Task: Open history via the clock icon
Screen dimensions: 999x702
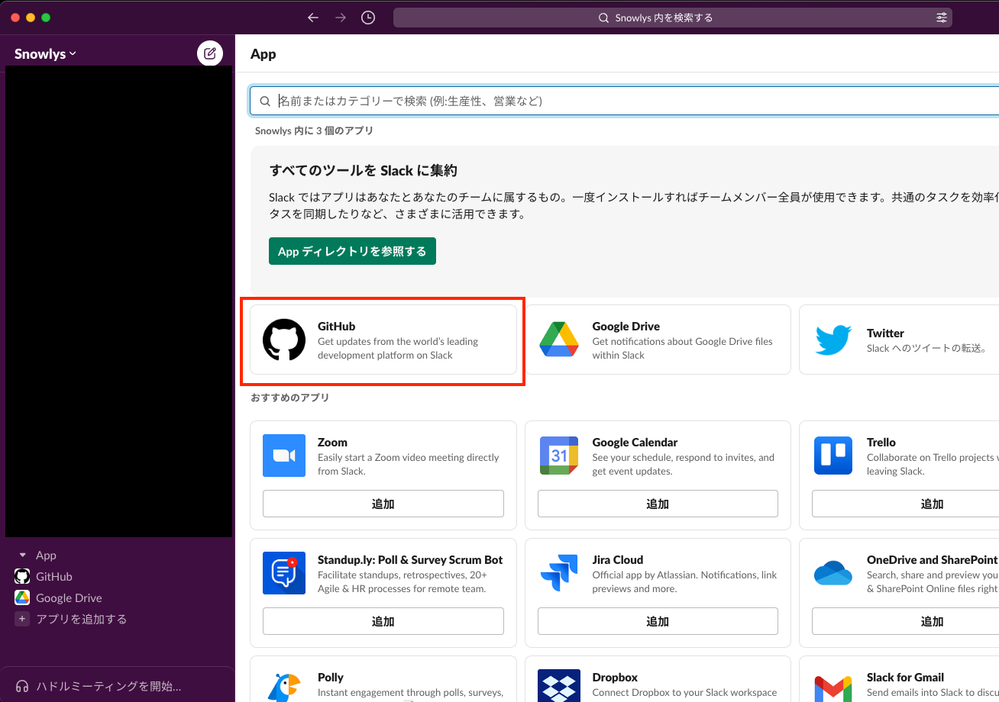Action: tap(367, 17)
